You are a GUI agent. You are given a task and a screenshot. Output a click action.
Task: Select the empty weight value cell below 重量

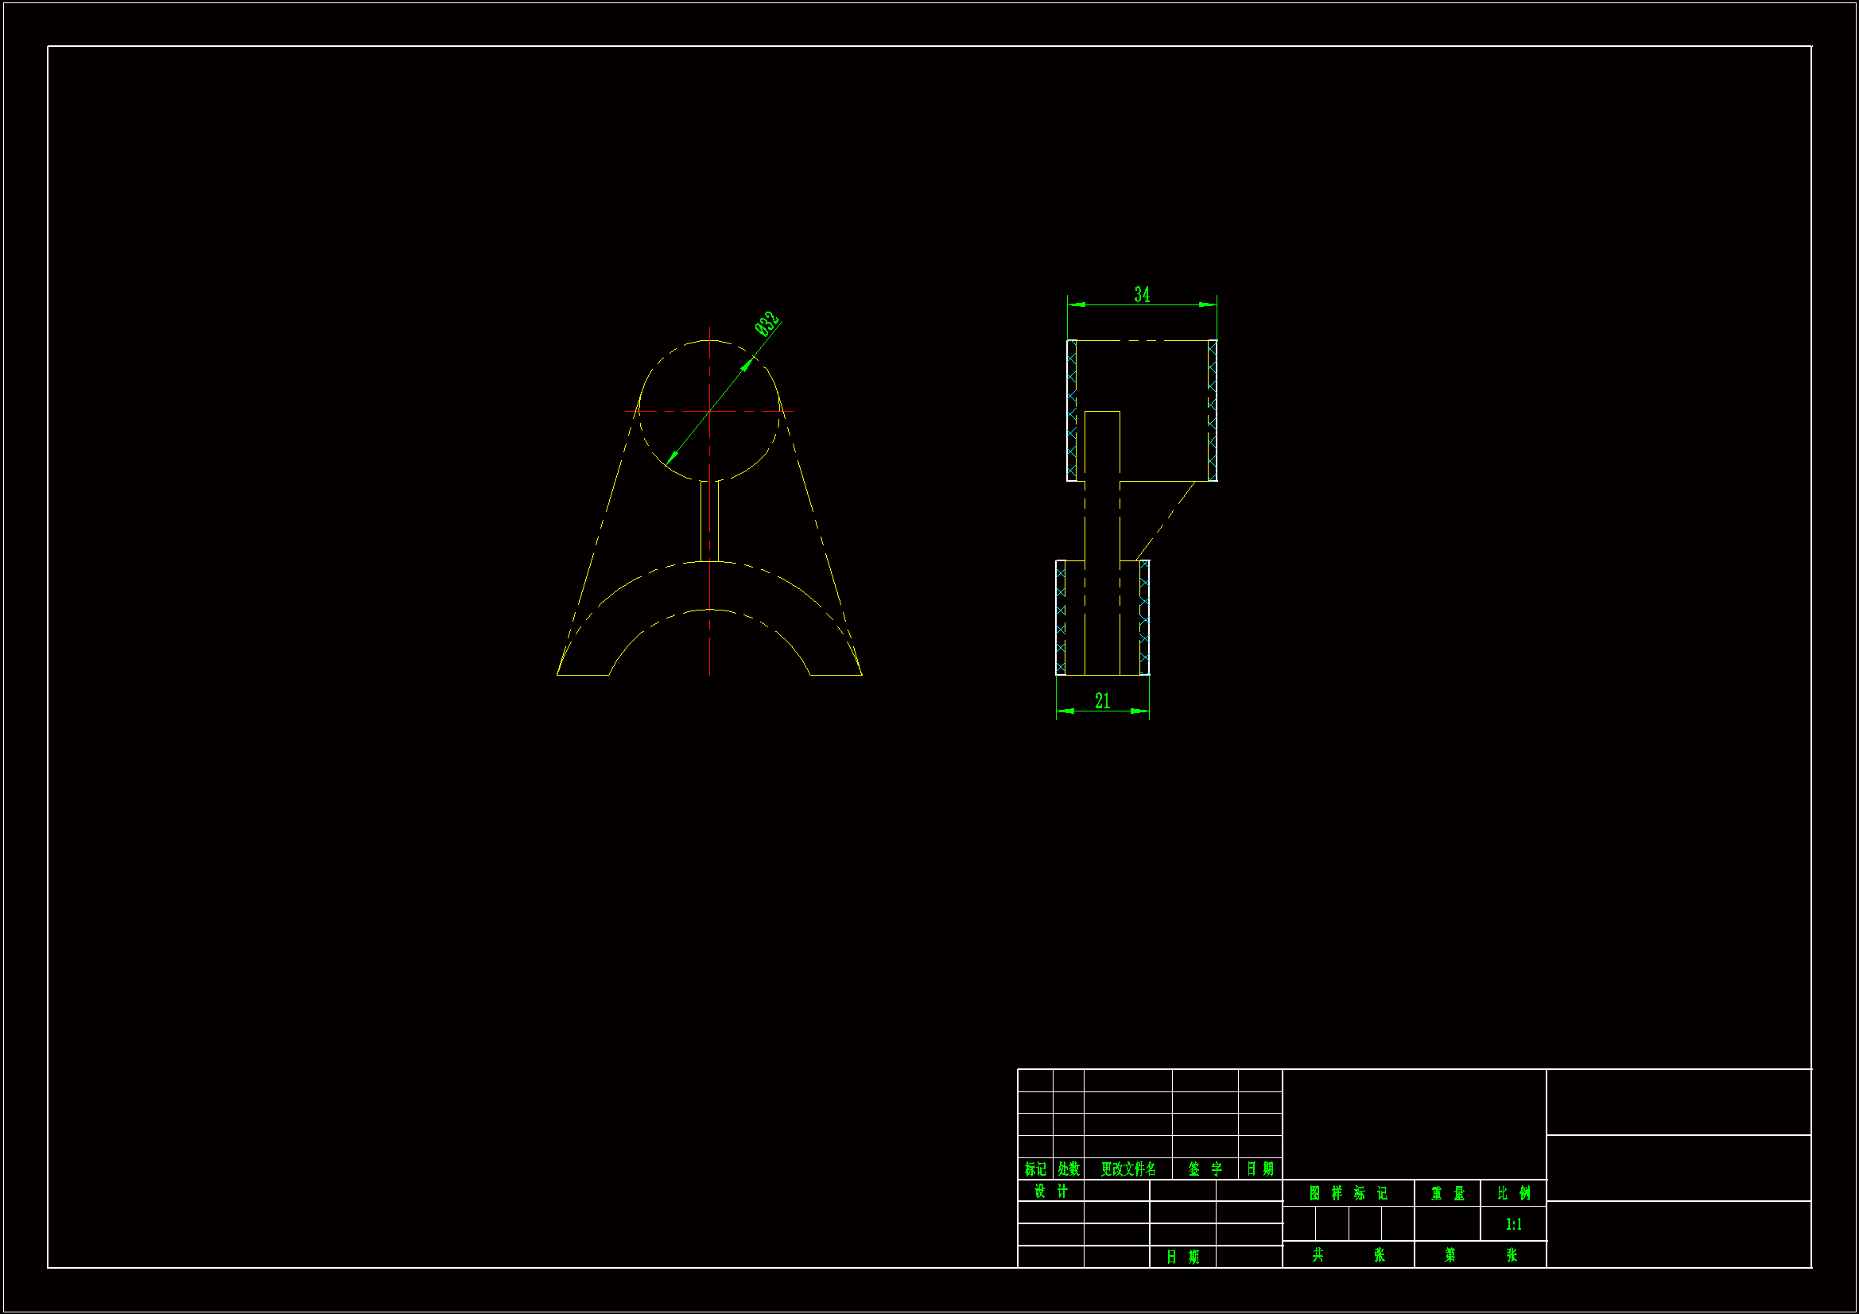(1447, 1224)
